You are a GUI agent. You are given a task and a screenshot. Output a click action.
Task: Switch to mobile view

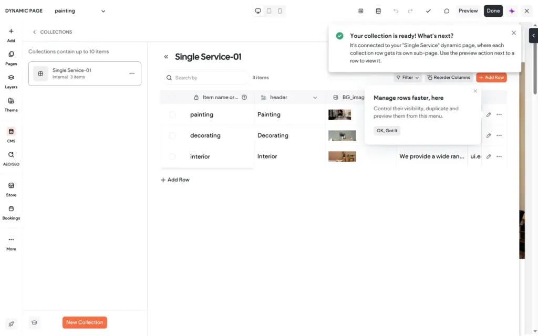(280, 11)
